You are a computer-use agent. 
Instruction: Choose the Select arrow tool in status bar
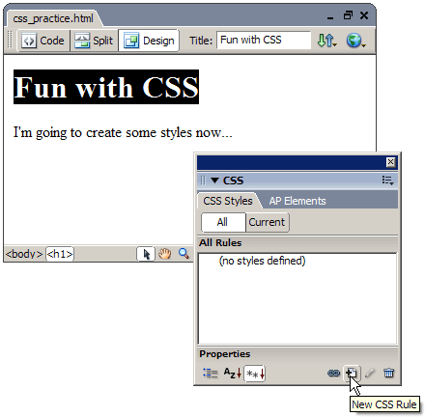click(146, 254)
